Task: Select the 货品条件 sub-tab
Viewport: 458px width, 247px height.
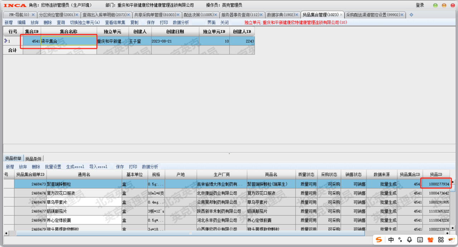Action: 33,159
